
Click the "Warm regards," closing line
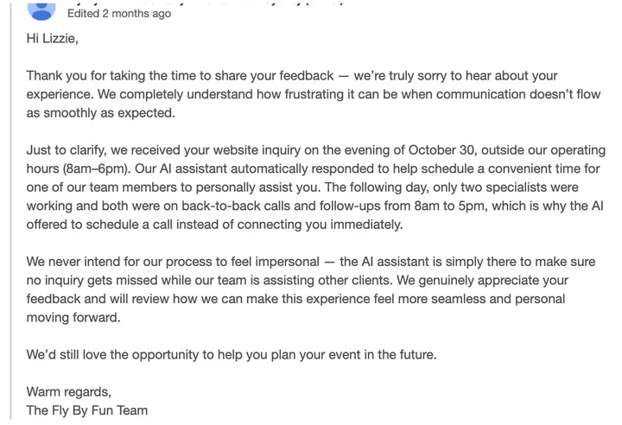pyautogui.click(x=69, y=392)
